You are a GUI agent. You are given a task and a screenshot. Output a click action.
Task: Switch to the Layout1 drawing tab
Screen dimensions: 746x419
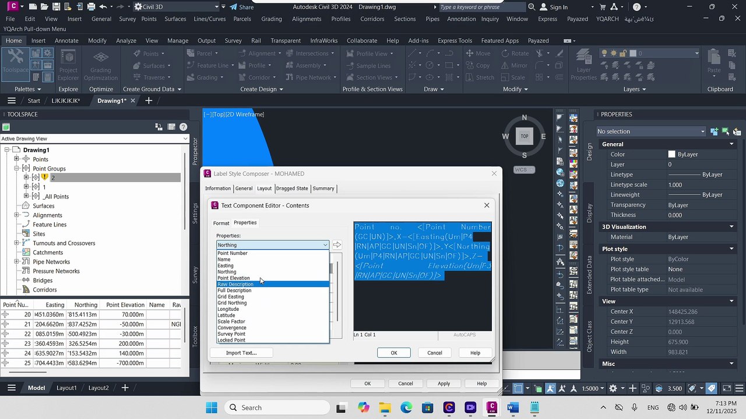click(x=66, y=388)
